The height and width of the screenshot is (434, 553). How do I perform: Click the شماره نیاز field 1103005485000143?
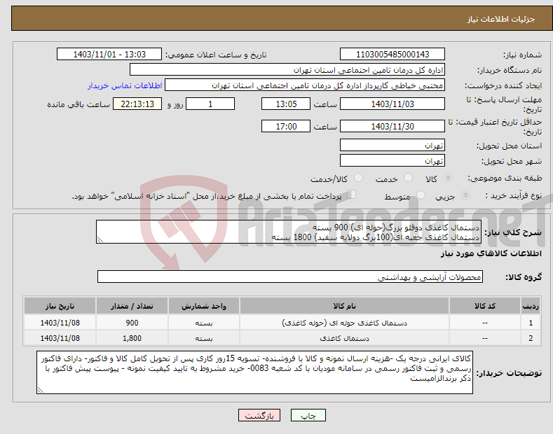(x=392, y=55)
